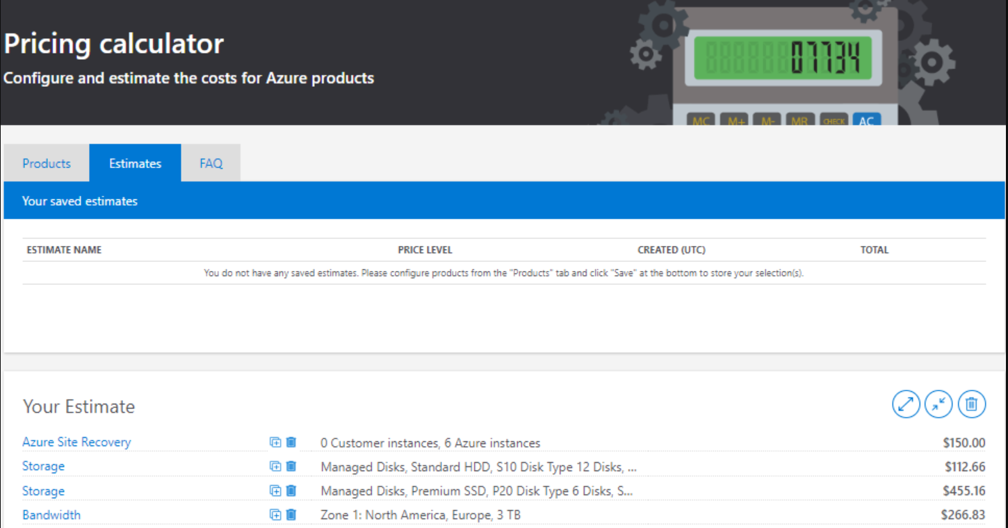Click the $112.66 price value
1008x528 pixels.
pyautogui.click(x=965, y=467)
